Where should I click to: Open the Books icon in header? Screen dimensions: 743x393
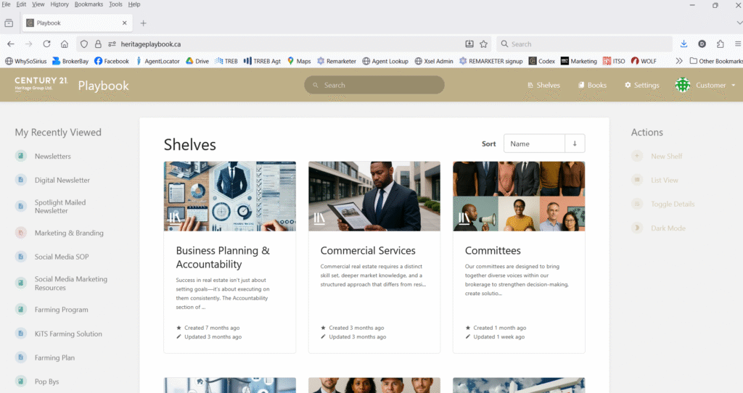tap(581, 86)
